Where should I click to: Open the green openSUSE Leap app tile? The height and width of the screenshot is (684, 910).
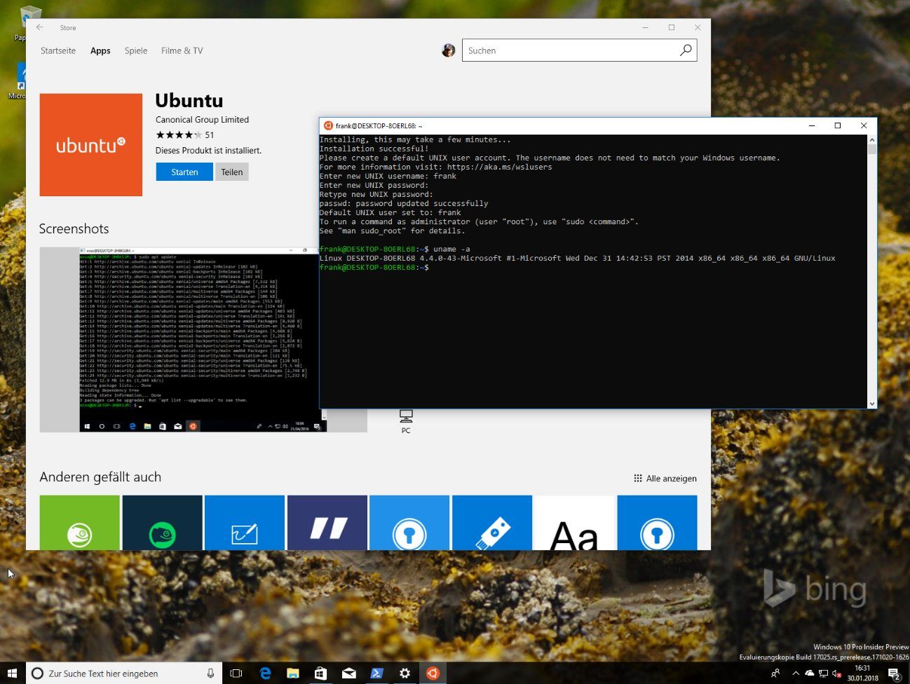coord(79,523)
